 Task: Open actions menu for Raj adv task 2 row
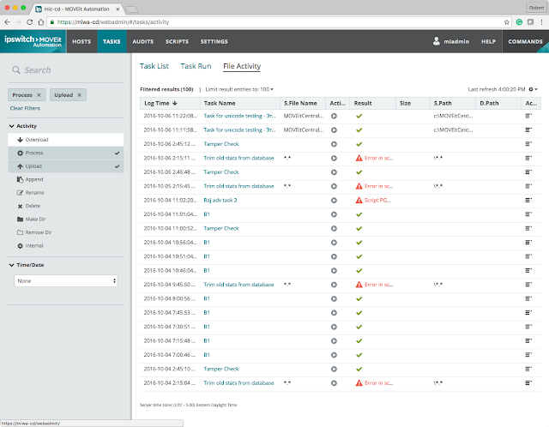pyautogui.click(x=528, y=200)
